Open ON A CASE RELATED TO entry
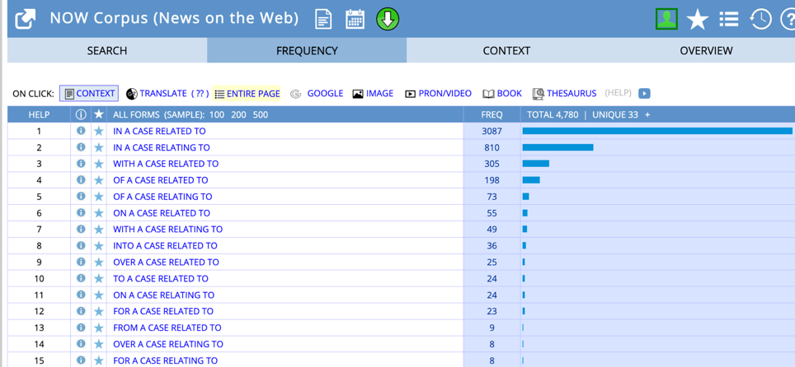The height and width of the screenshot is (367, 795). tap(162, 213)
